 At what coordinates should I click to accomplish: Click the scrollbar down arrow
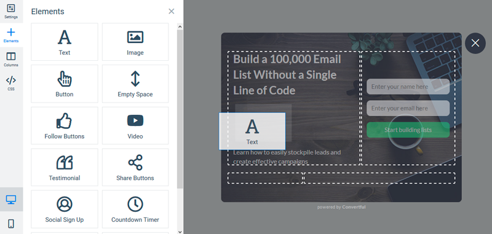[x=180, y=232]
